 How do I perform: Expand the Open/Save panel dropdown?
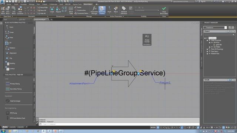pos(8,16)
